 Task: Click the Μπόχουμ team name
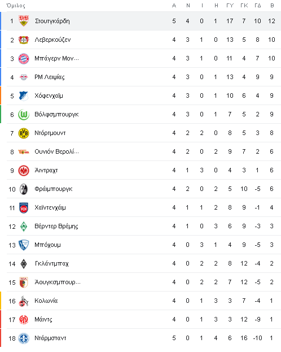point(47,245)
